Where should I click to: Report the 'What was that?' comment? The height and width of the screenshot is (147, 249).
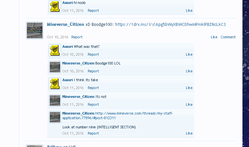pyautogui.click(x=93, y=54)
